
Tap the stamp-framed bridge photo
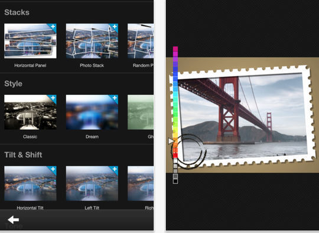(242, 117)
